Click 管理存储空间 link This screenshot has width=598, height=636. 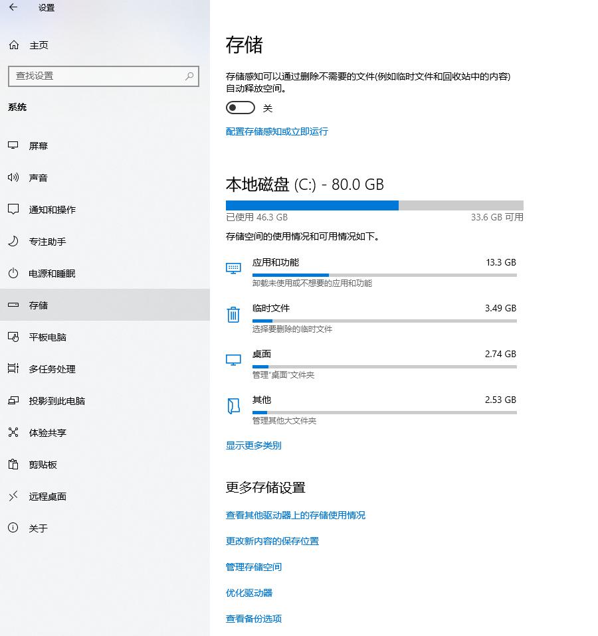coord(253,567)
